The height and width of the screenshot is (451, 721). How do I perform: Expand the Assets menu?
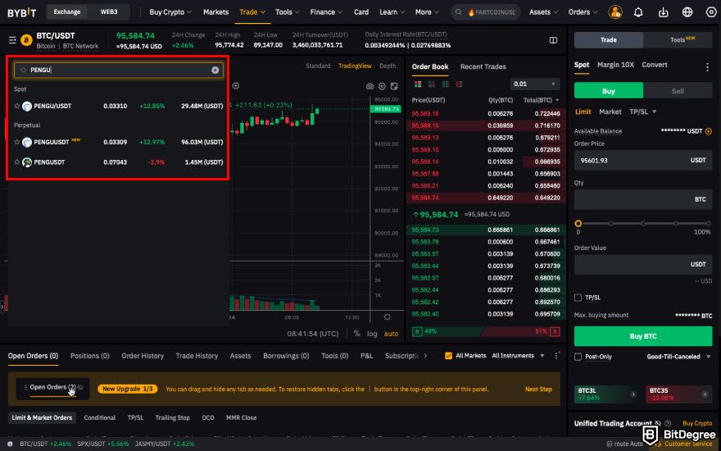543,12
